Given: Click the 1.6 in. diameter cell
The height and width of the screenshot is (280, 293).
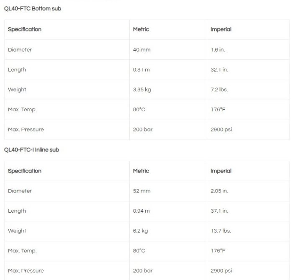Looking at the screenshot, I should [218, 49].
